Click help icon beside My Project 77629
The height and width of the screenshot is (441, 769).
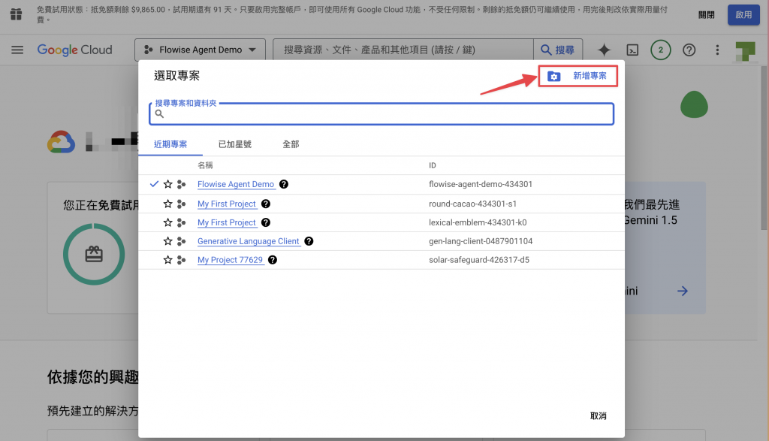click(x=273, y=259)
